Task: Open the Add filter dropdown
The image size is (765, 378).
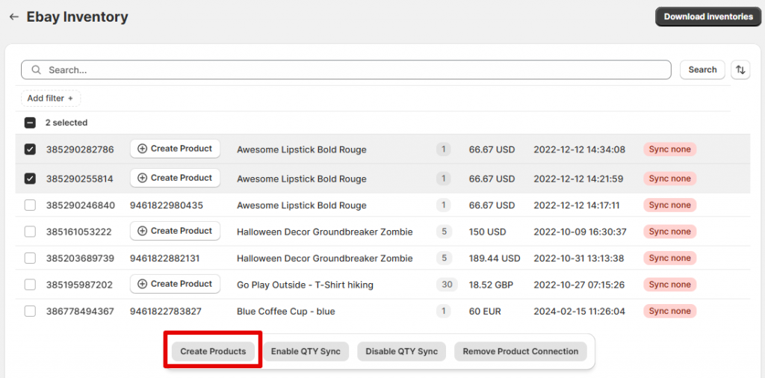Action: [51, 98]
